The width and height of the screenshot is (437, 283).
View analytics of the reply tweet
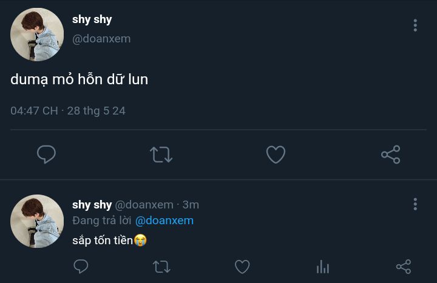323,267
